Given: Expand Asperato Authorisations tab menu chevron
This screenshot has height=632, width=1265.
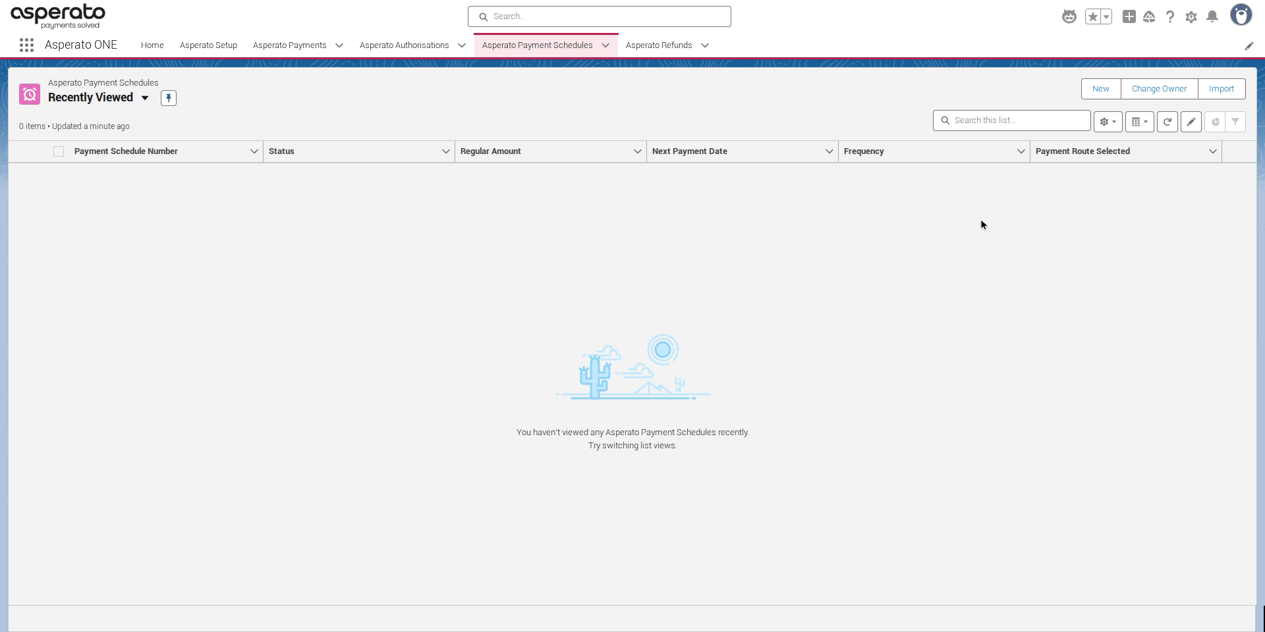Looking at the screenshot, I should [x=462, y=45].
